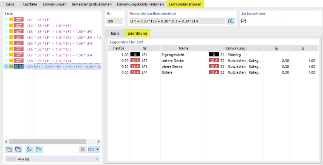Click the Q|A badge in the Einwirkung cell of Bühne
This screenshot has height=165, width=323.
click(x=214, y=72)
